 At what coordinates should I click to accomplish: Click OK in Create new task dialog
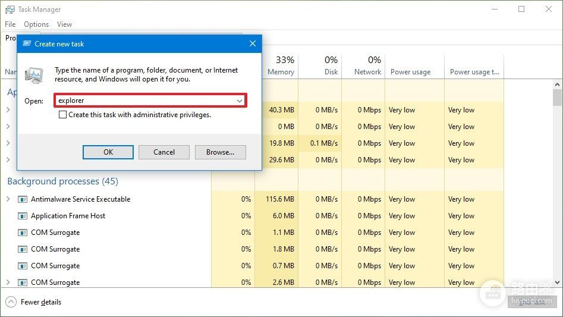point(108,152)
